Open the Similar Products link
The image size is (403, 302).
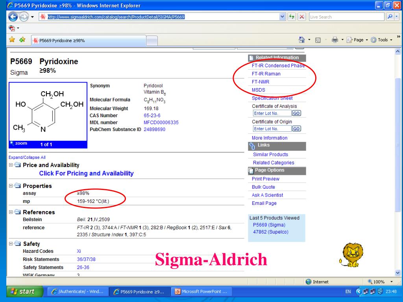[x=270, y=154]
